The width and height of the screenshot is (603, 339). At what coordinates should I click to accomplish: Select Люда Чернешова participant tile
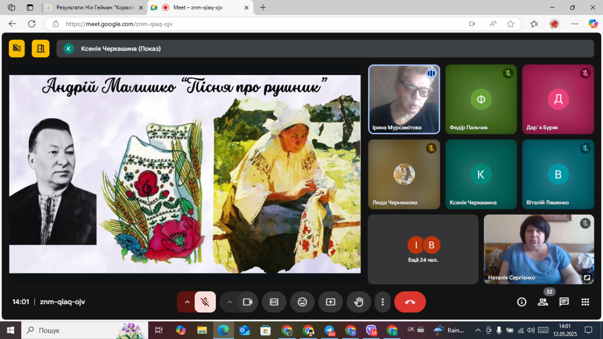click(404, 174)
